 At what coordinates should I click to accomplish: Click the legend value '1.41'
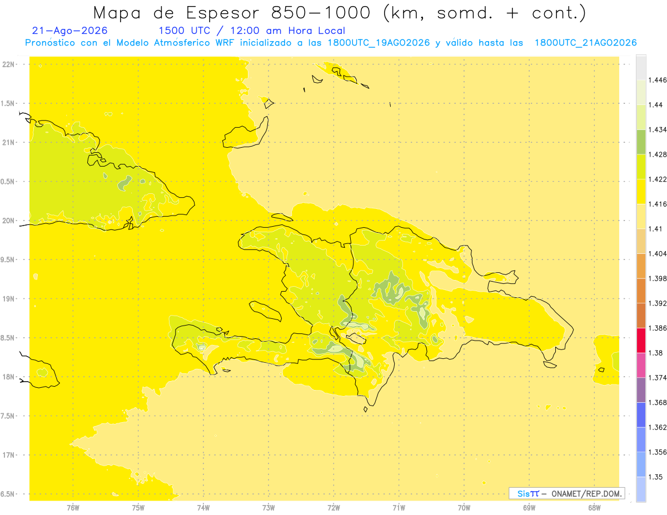coord(655,229)
